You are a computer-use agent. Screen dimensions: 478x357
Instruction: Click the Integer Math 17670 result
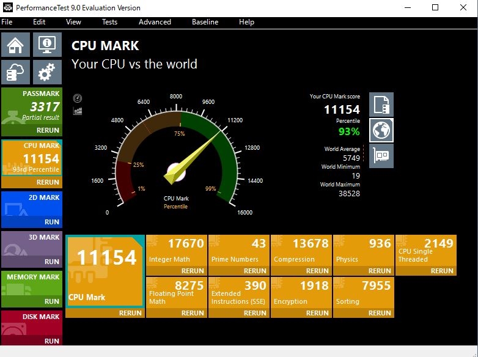(177, 250)
